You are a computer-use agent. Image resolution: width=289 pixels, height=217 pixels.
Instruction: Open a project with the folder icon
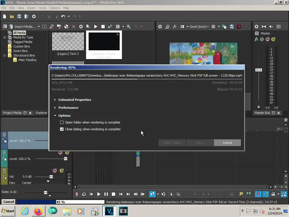click(12, 16)
